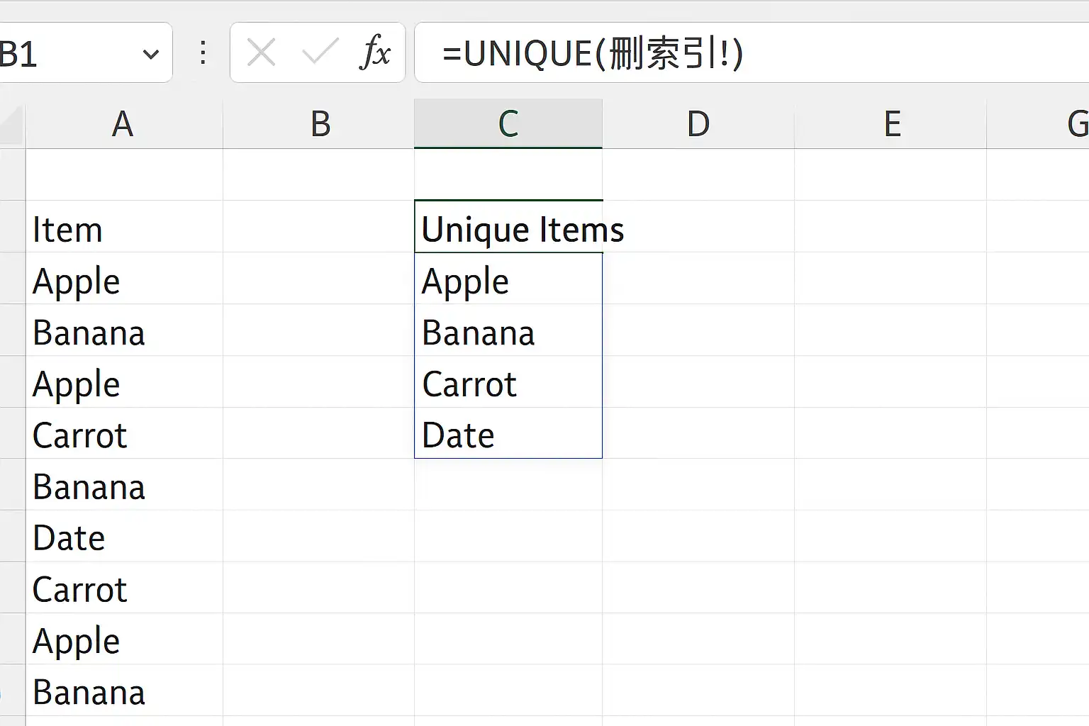Screen dimensions: 1089x726
Task: Click the Date cell in column C
Action: coord(508,433)
